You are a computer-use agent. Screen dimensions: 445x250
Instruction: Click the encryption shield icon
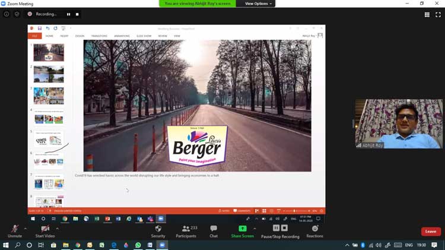[x=17, y=14]
